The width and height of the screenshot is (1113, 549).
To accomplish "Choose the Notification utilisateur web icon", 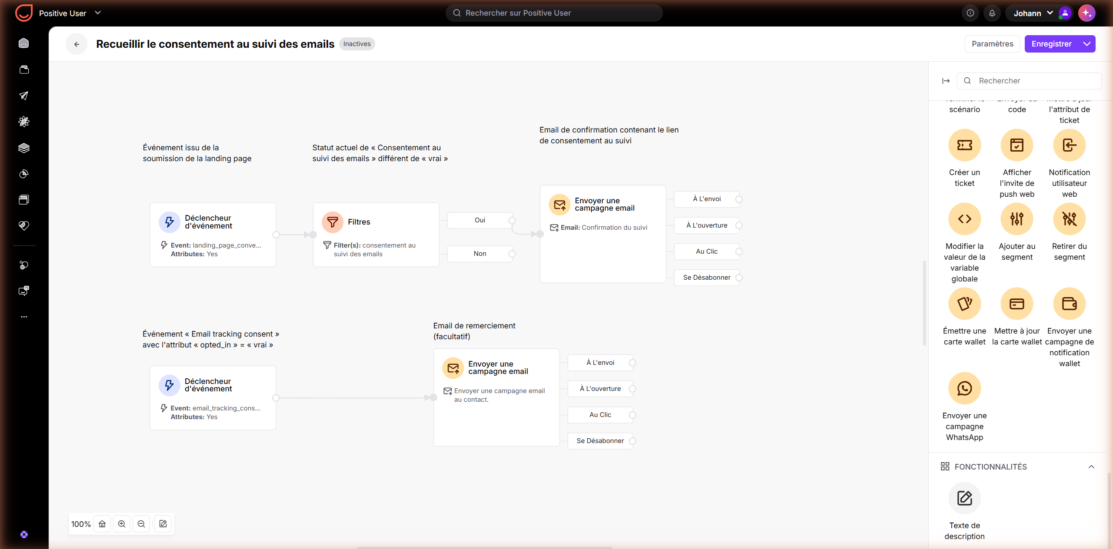I will pyautogui.click(x=1069, y=145).
